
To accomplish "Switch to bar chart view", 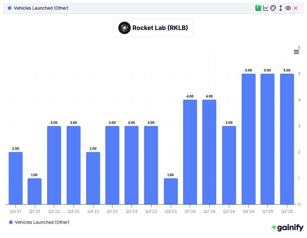I will point(258,8).
